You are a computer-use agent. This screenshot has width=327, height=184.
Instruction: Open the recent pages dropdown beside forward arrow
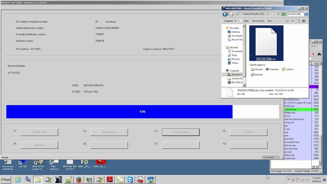(x=235, y=14)
